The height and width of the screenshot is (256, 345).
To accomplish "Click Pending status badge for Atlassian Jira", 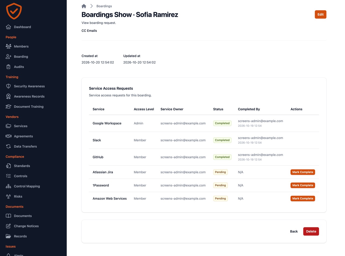I will (220, 172).
